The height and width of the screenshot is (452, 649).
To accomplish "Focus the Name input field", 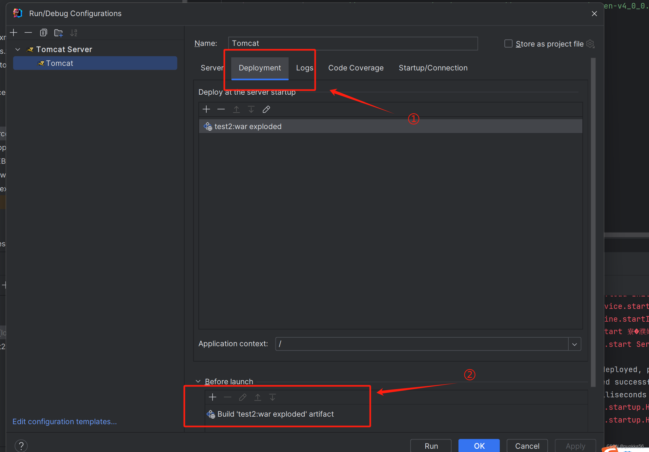I will 353,43.
